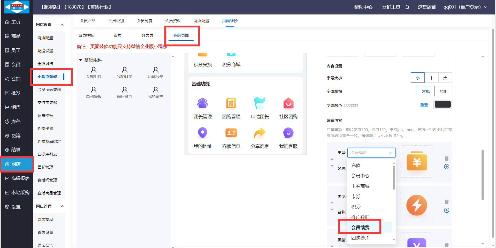The width and height of the screenshot is (496, 248).
Task: Collapse the 网店设置 sidebar group
Action: (x=62, y=25)
